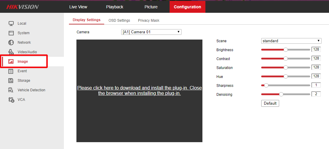Open the Scene dropdown set to standard

291,41
